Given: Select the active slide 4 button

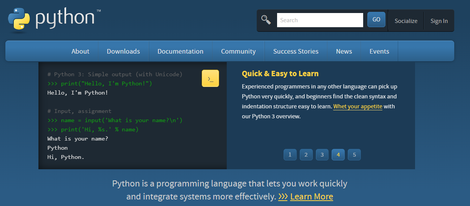Looking at the screenshot, I should point(338,155).
